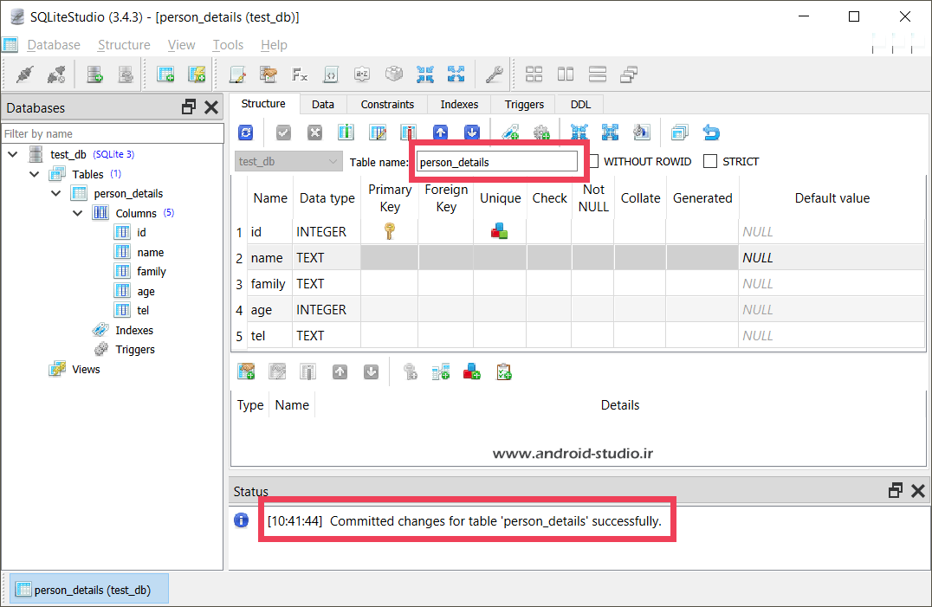
Task: Undock the Status panel
Action: tap(895, 491)
